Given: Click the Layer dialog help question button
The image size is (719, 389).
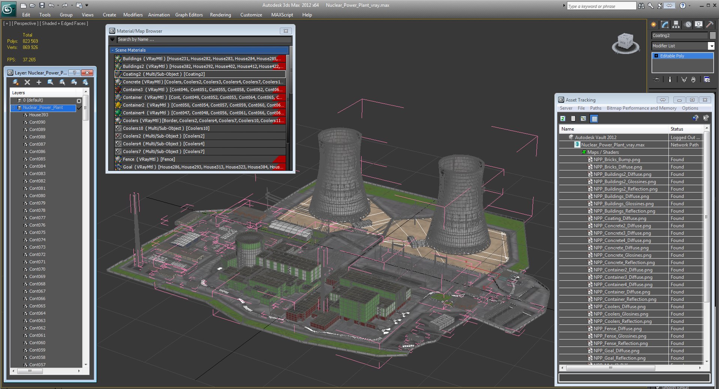Looking at the screenshot, I should pos(75,73).
